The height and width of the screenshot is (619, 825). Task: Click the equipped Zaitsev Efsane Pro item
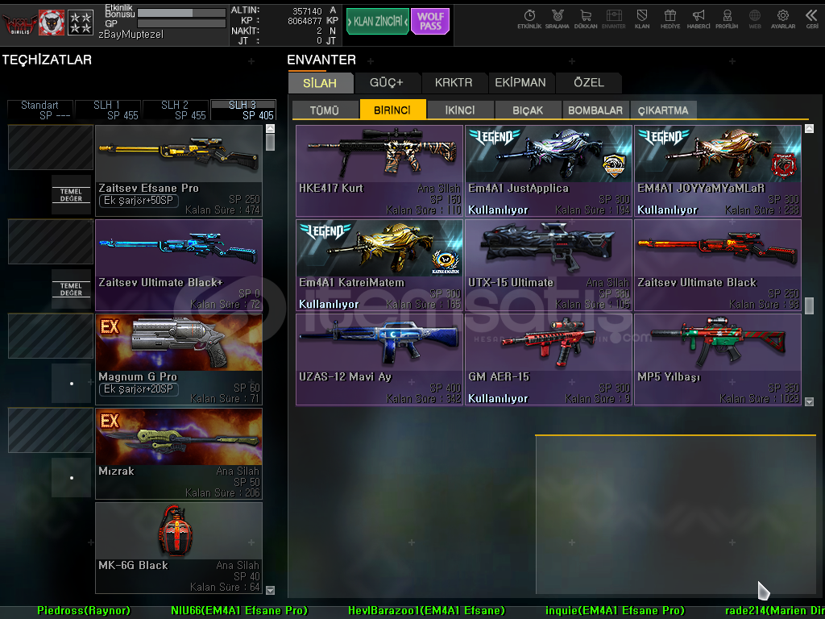click(x=179, y=171)
